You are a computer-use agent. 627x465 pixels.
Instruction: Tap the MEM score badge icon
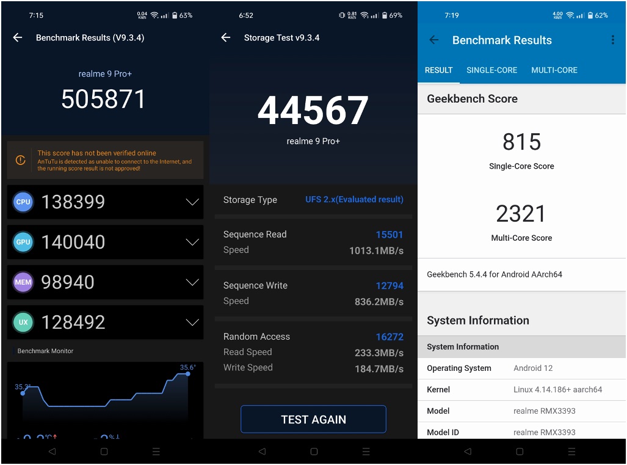(23, 282)
